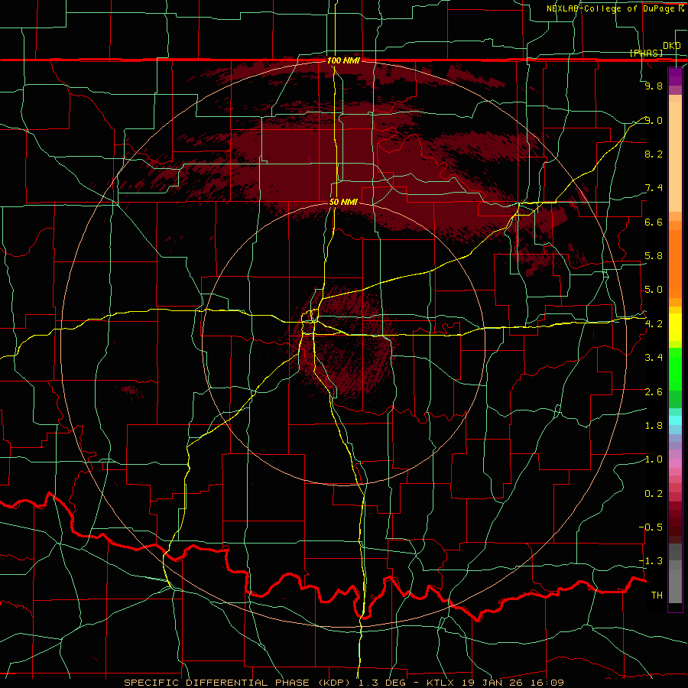Pick the bright green band on the color scale
688x688 pixels.
pos(675,368)
